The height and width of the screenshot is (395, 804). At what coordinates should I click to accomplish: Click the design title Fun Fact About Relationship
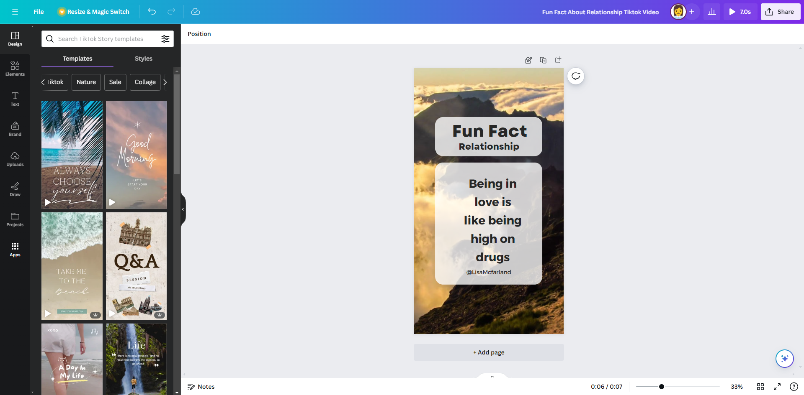coord(600,12)
